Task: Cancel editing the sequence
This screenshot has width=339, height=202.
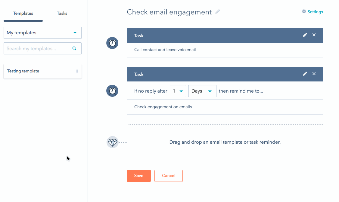Action: point(169,176)
